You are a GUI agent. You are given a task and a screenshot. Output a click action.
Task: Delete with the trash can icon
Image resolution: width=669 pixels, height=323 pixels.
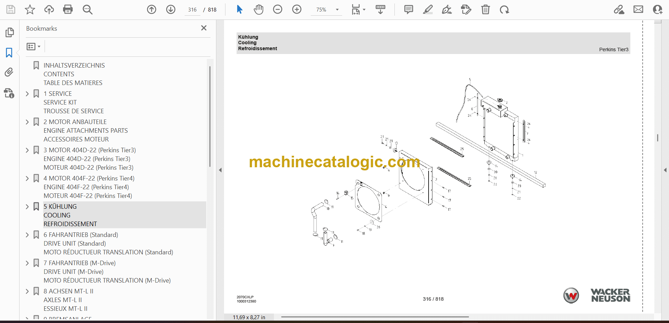[485, 9]
